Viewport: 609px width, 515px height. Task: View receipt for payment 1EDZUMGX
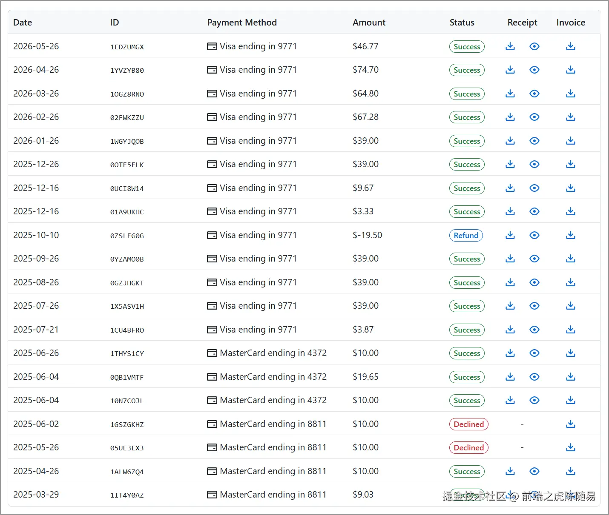pyautogui.click(x=534, y=46)
